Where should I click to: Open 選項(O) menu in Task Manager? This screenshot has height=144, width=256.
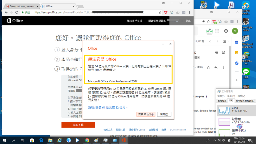(x=231, y=96)
